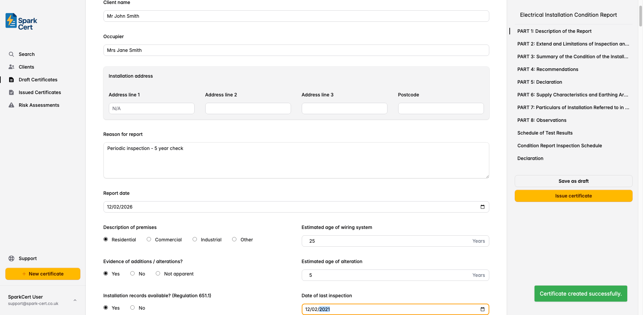Click the Occupier input field
643x315 pixels.
[296, 50]
